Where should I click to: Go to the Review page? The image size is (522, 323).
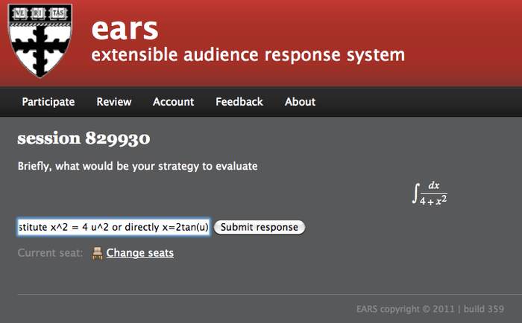(x=114, y=102)
